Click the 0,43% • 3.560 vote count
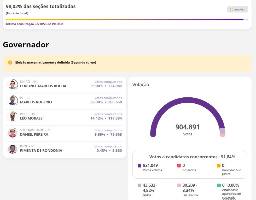The image size is (256, 200). pos(109,151)
